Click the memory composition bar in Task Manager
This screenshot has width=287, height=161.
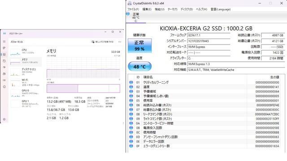pos(83,89)
